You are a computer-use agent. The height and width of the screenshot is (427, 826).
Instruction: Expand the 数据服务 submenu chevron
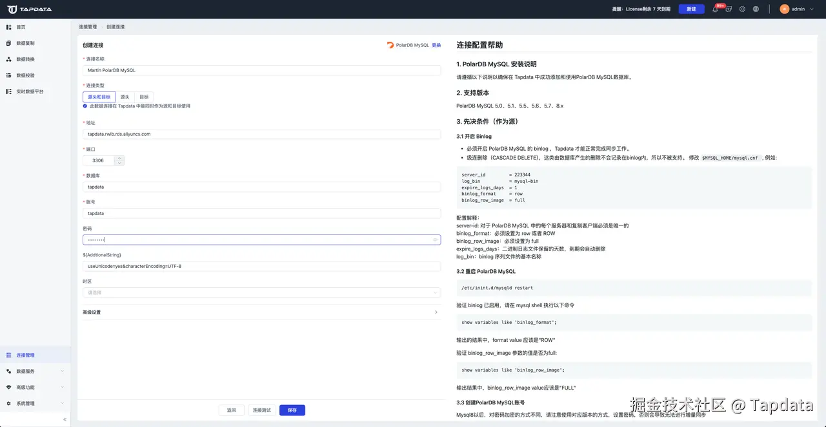(63, 371)
